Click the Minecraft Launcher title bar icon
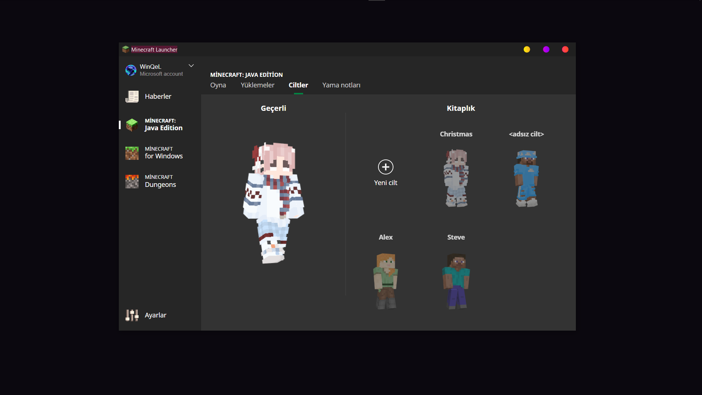Screen dimensions: 702x395 [x=126, y=49]
